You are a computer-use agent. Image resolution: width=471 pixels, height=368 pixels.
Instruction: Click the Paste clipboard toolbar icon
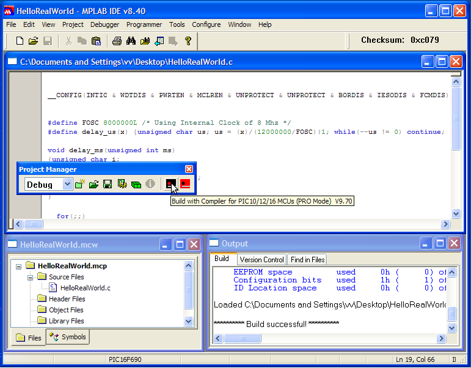coord(96,41)
